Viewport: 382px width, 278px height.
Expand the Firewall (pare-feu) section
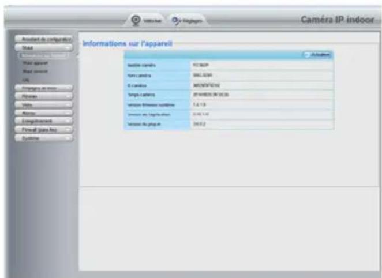point(44,130)
